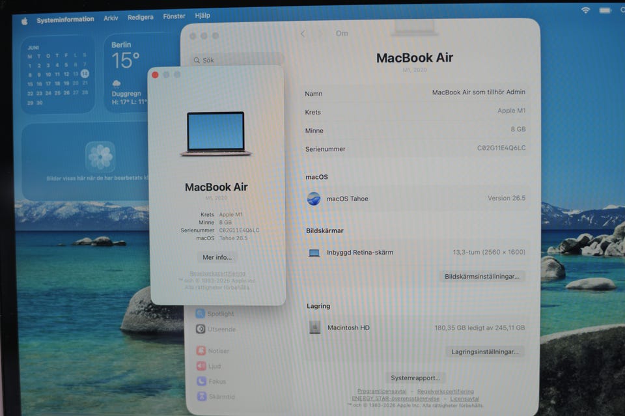The width and height of the screenshot is (625, 416).
Task: Click the 180,35 GB ledigt av 245,11 GB text
Action: click(480, 328)
